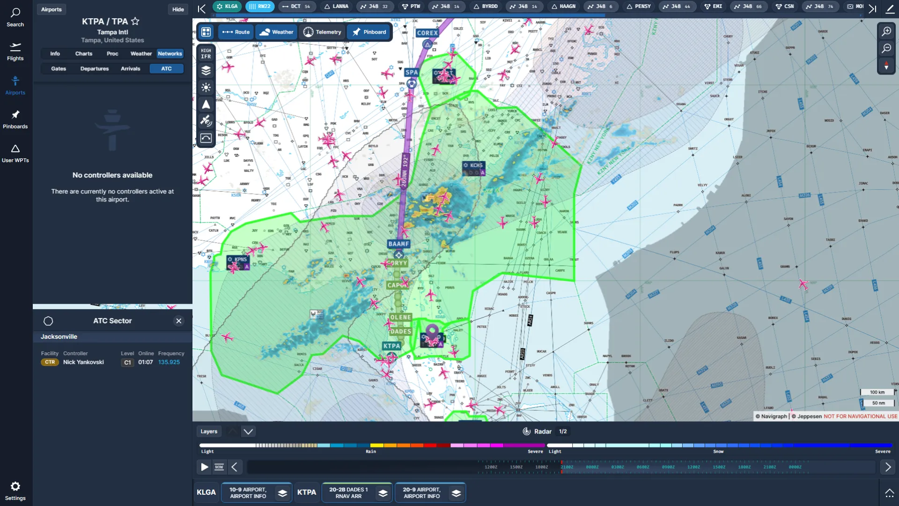Toggle the brightness sun icon
The height and width of the screenshot is (506, 899).
click(206, 88)
